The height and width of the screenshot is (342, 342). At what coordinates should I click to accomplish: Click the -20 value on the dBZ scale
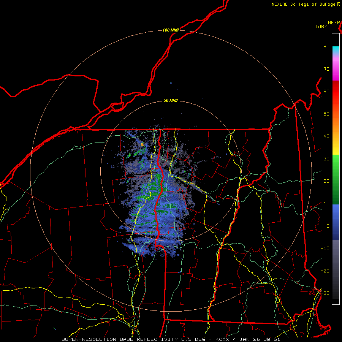(x=325, y=271)
